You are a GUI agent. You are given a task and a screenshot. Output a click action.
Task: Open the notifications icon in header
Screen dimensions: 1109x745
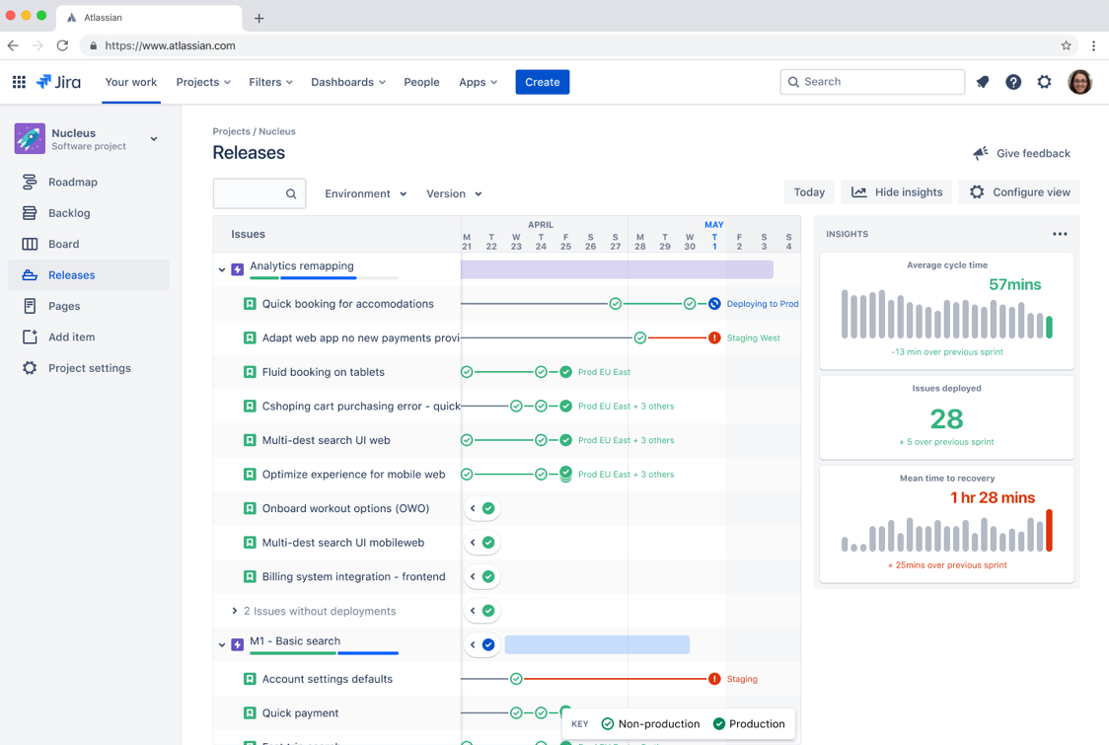(x=983, y=82)
